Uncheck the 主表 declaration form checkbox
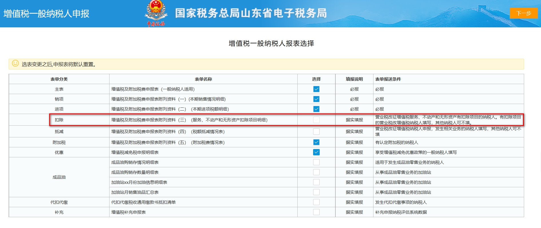This screenshot has width=541, height=228. click(316, 89)
